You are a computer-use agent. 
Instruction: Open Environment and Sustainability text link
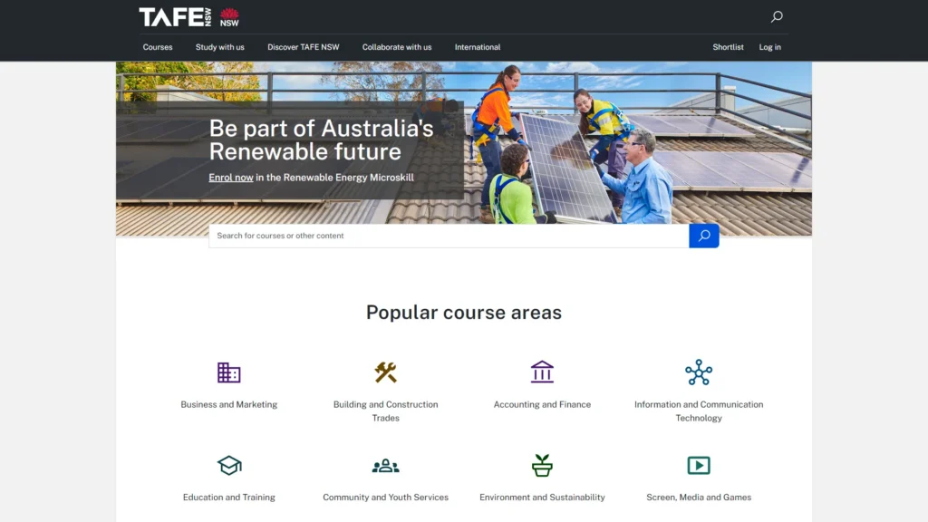pos(542,498)
